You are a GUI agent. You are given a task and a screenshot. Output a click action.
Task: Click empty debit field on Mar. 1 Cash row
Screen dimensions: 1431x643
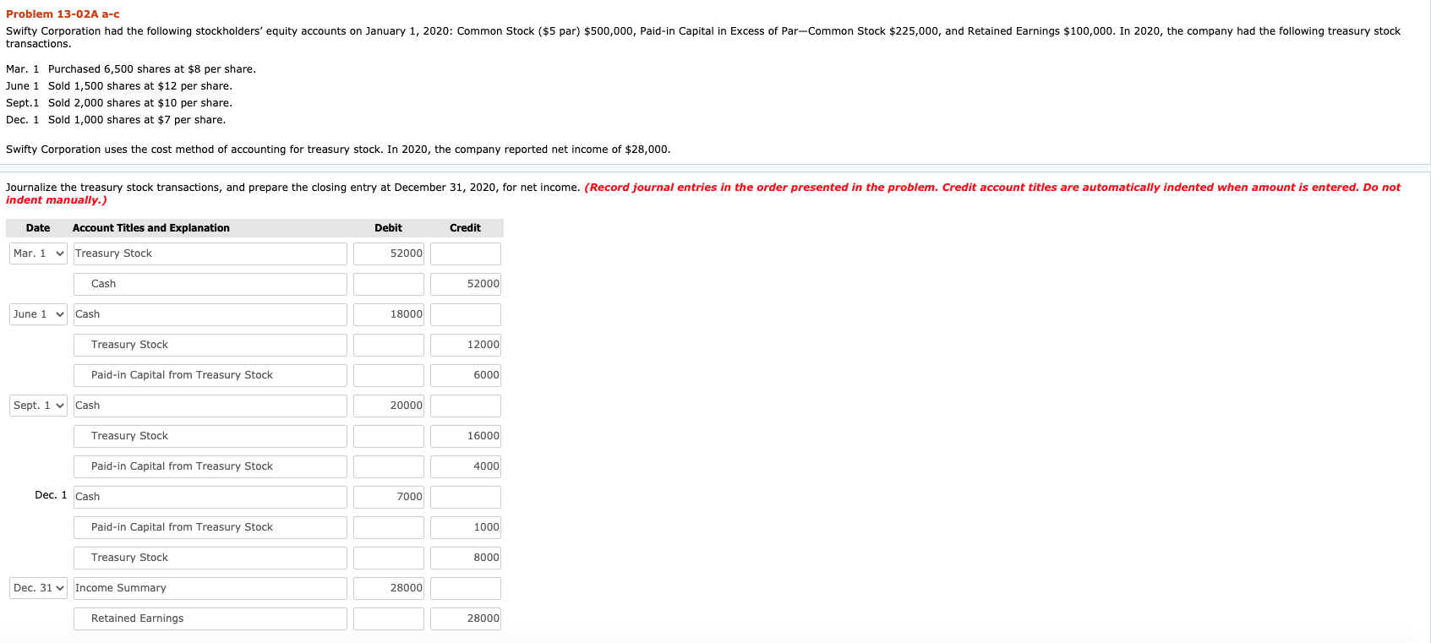coord(389,284)
